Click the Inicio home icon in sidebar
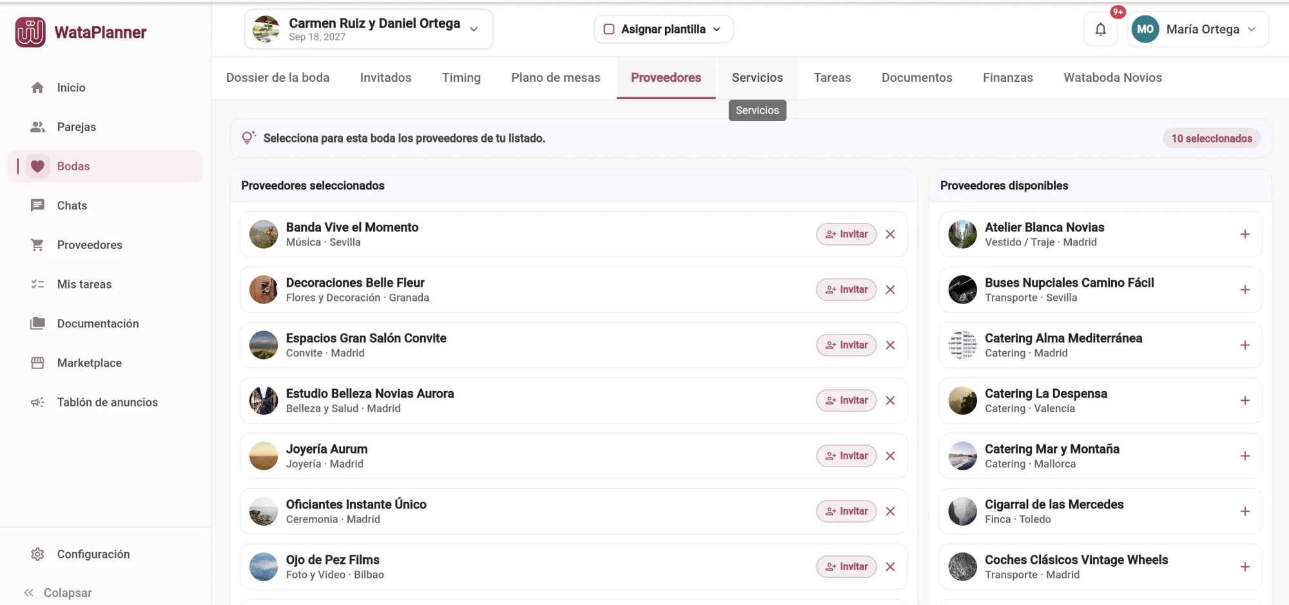The height and width of the screenshot is (605, 1289). click(37, 88)
